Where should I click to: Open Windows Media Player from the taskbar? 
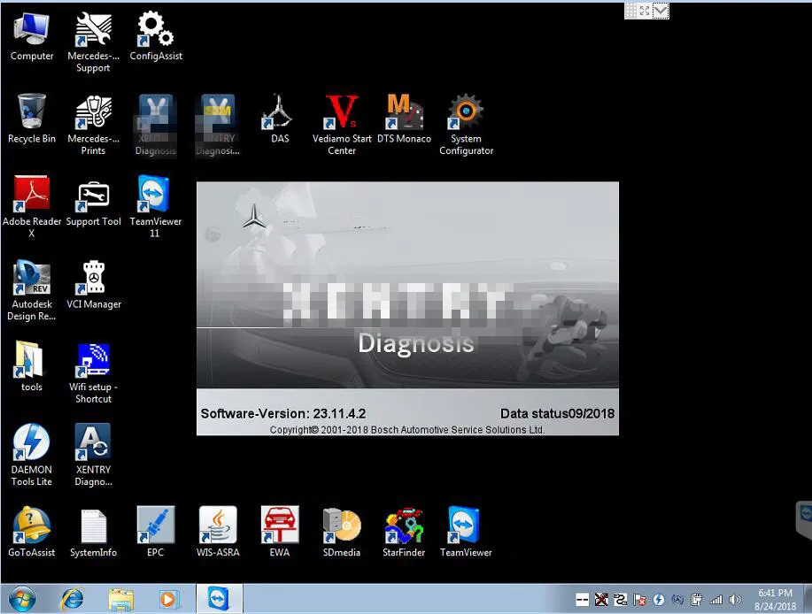coord(168,599)
